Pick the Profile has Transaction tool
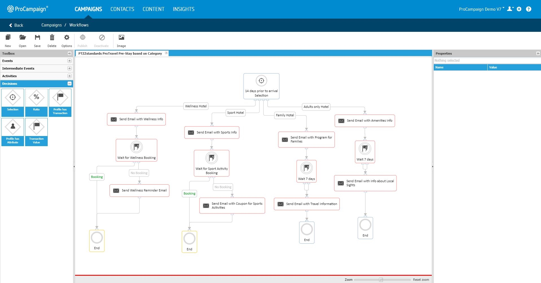Image resolution: width=541 pixels, height=283 pixels. pos(60,102)
